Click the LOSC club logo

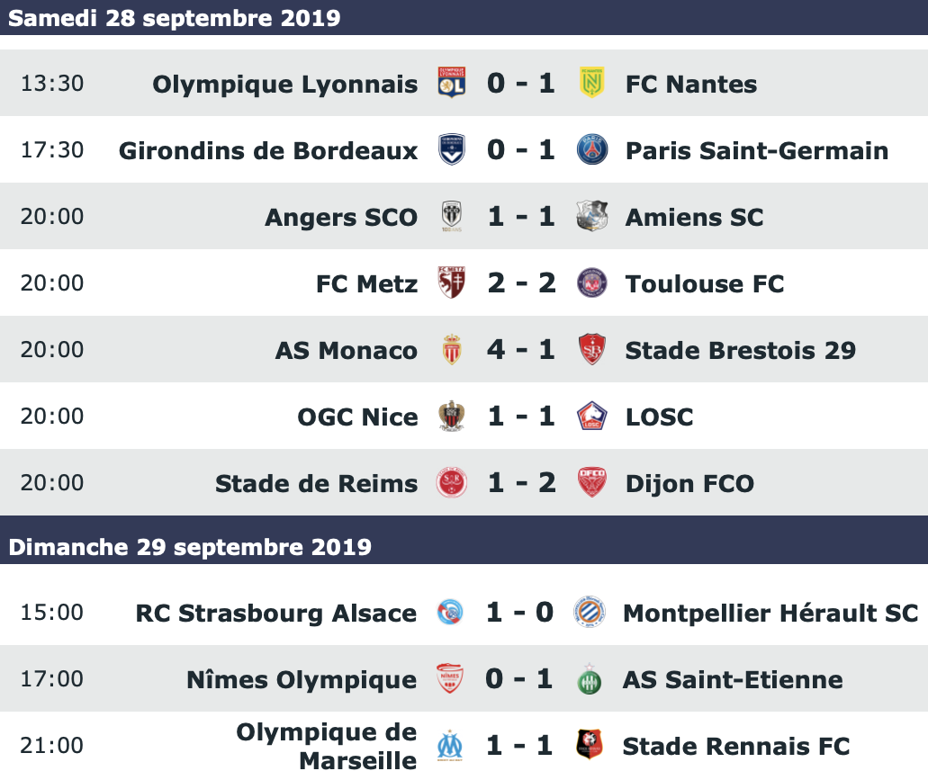point(592,416)
